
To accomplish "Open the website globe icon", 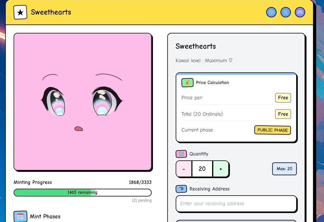I will coord(271,12).
